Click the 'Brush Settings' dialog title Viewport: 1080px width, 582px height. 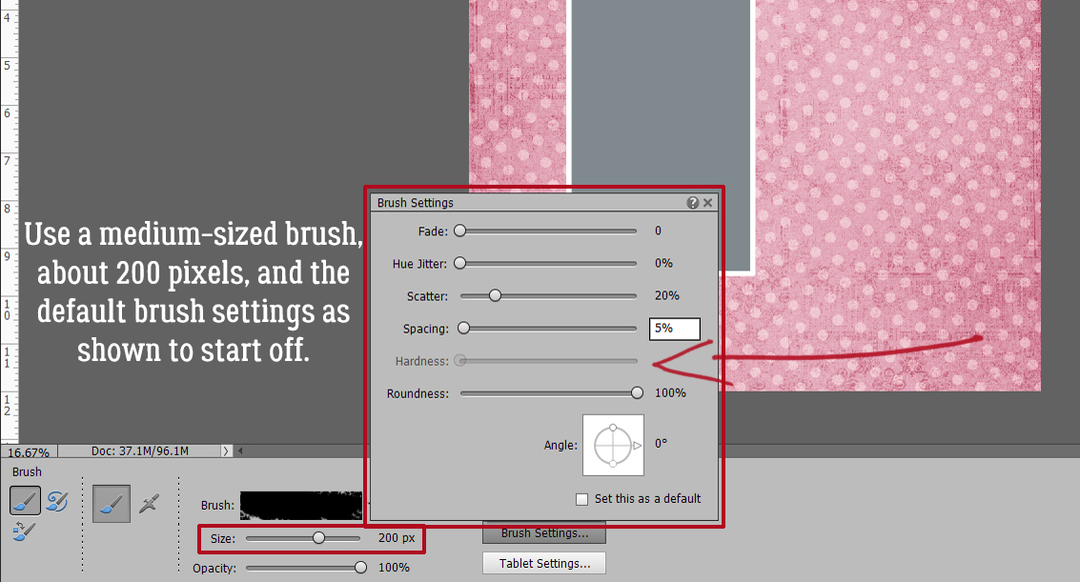click(x=416, y=203)
